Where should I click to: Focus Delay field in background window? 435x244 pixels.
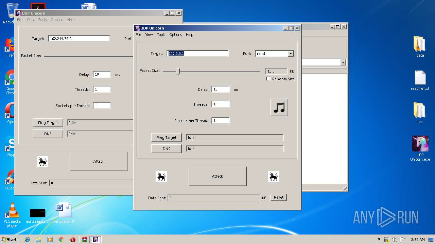point(102,74)
